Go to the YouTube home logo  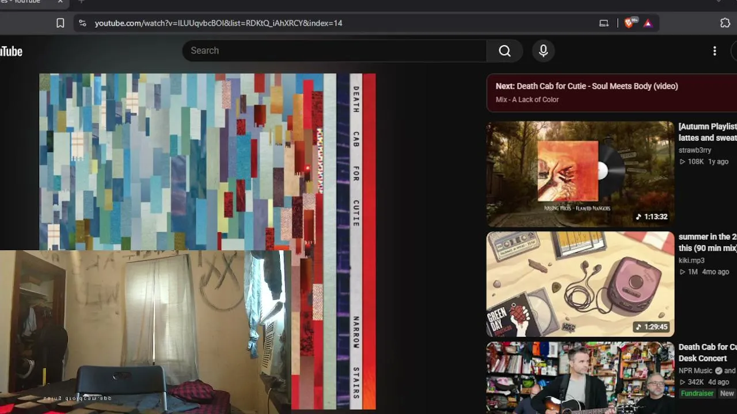click(x=11, y=51)
